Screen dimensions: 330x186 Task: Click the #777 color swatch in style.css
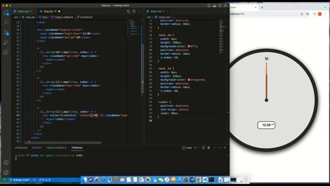pos(189,46)
